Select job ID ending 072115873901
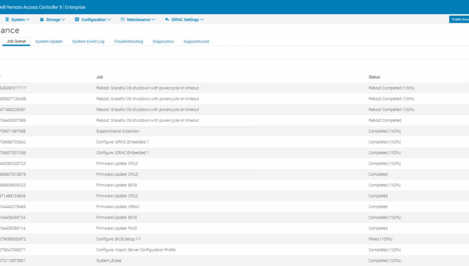This screenshot has width=469, height=266. (x=13, y=260)
